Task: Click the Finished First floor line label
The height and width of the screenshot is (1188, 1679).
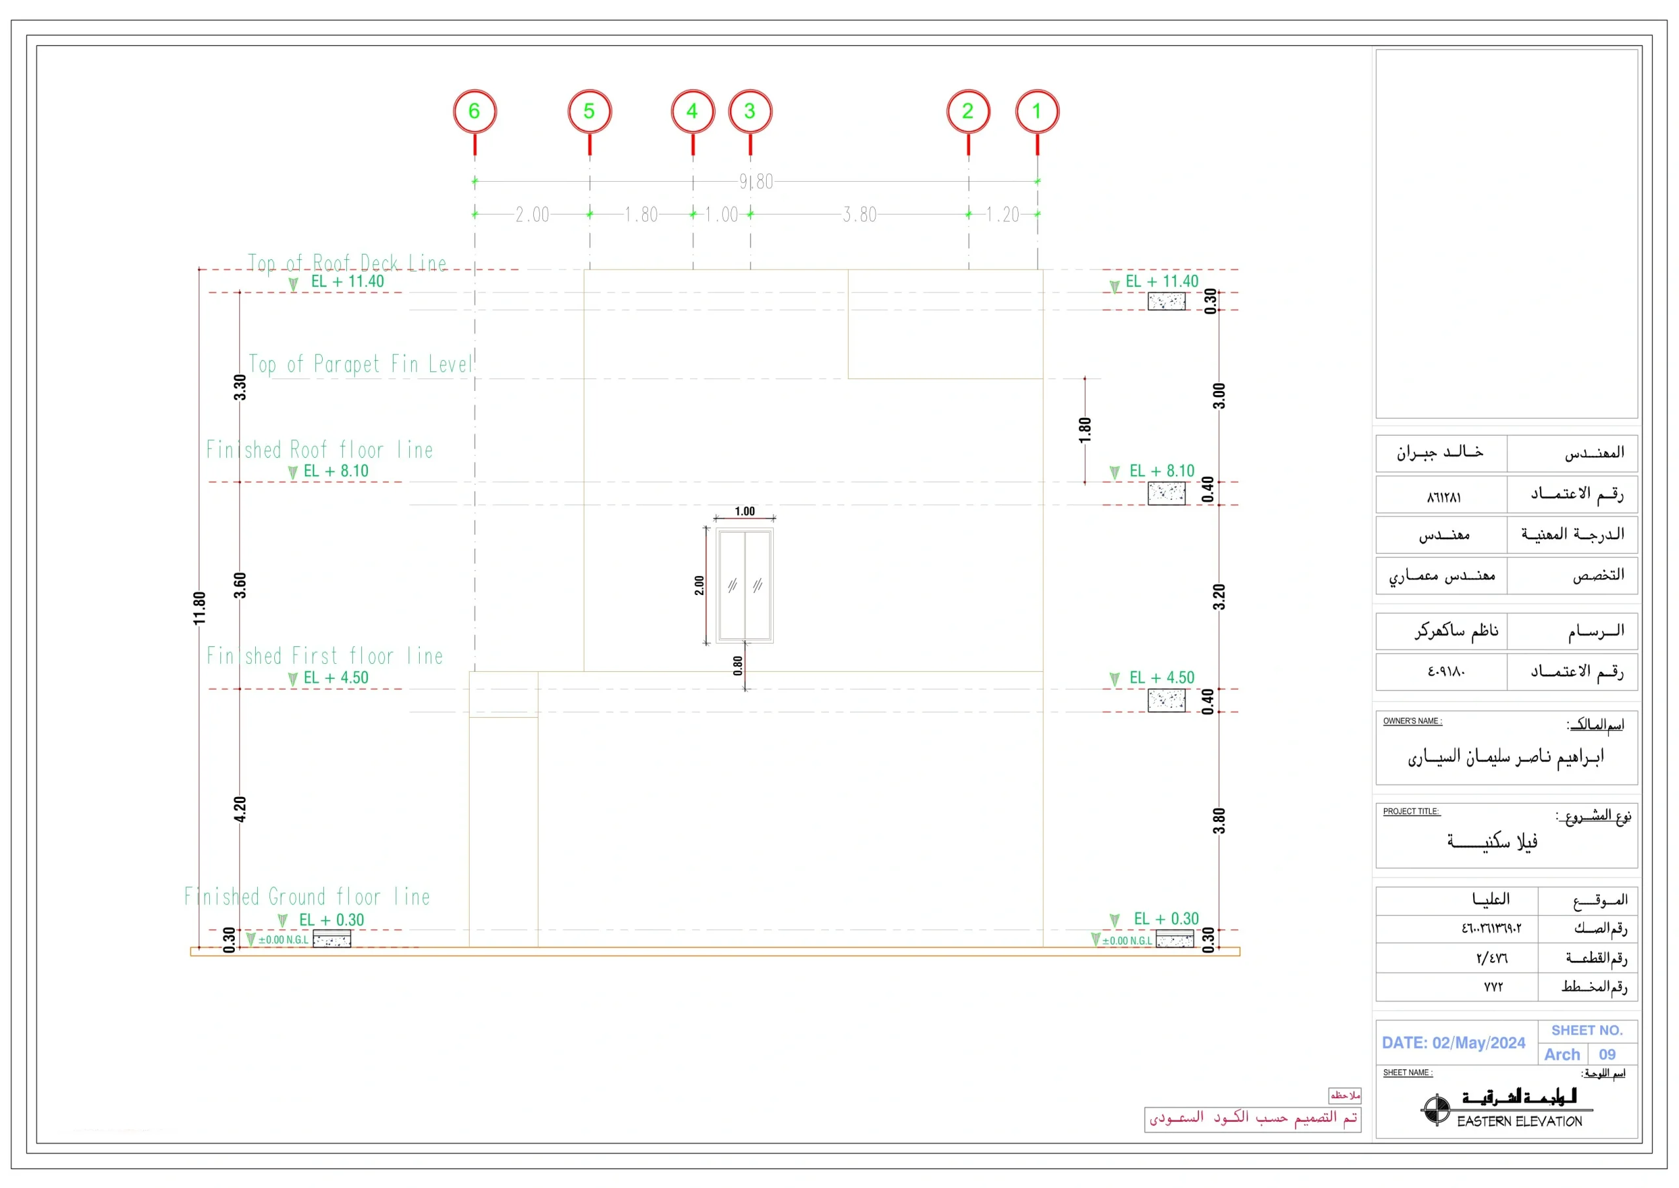Action: tap(325, 656)
